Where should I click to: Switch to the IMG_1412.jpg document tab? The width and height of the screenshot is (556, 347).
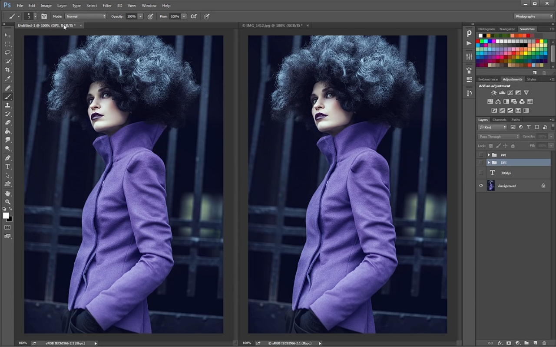[x=272, y=26]
